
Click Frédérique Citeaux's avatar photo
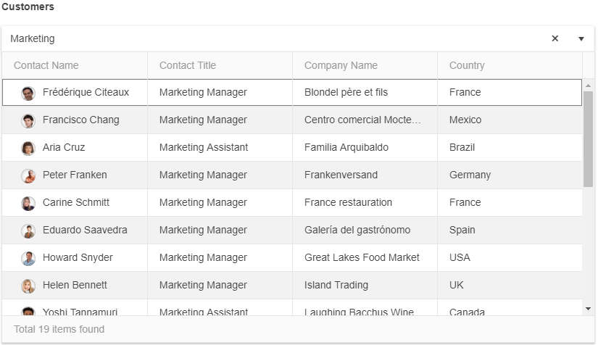(28, 93)
